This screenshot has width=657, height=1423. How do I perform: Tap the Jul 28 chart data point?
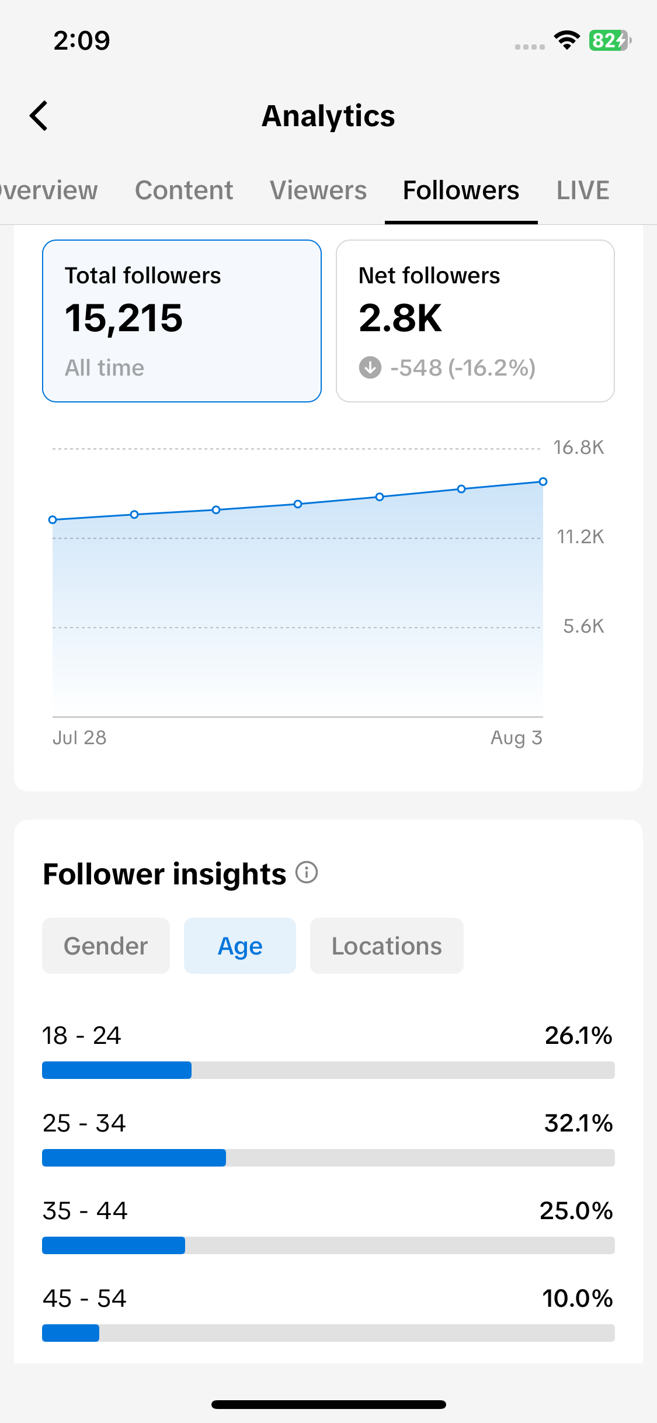(53, 519)
